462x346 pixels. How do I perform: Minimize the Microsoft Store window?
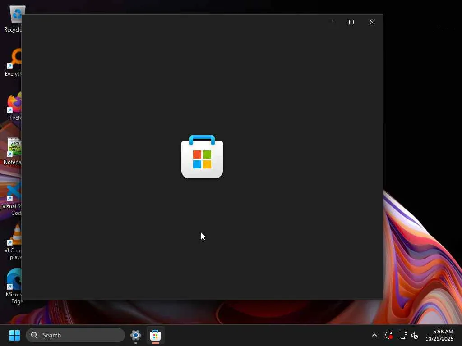coord(331,22)
